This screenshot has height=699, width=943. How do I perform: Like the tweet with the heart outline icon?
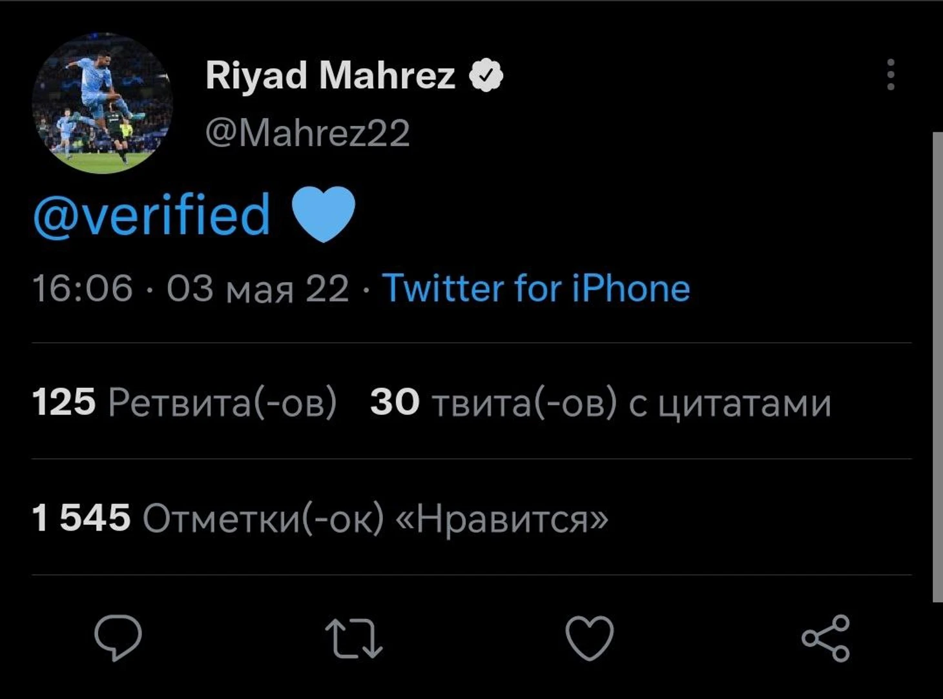click(x=589, y=638)
